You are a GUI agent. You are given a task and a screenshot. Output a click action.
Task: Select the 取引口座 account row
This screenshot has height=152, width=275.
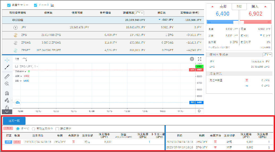click(103, 20)
